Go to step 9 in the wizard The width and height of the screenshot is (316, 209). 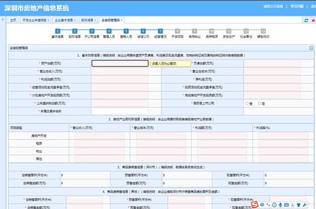195,34
